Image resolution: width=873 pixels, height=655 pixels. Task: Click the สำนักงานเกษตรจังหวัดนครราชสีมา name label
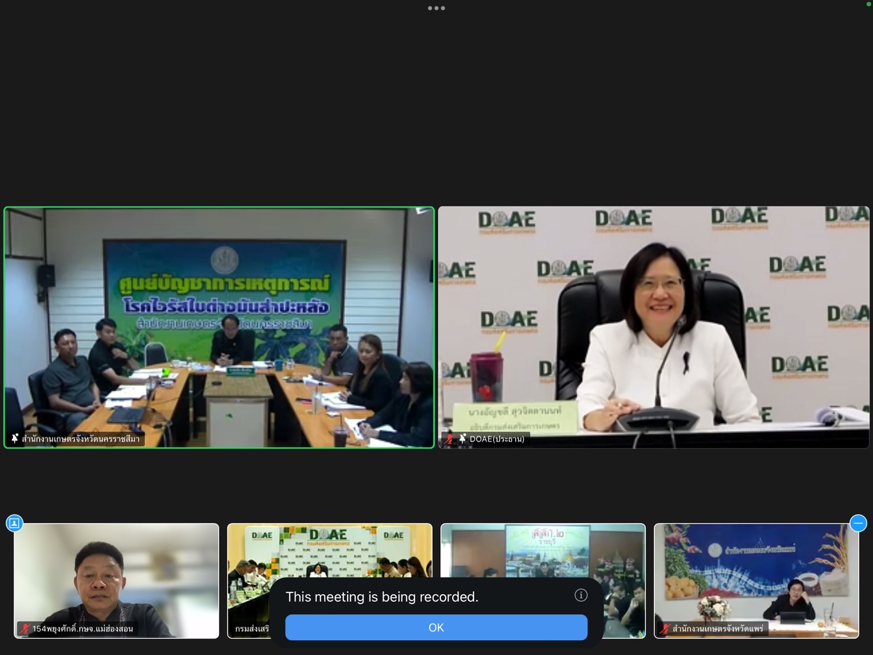pos(81,439)
